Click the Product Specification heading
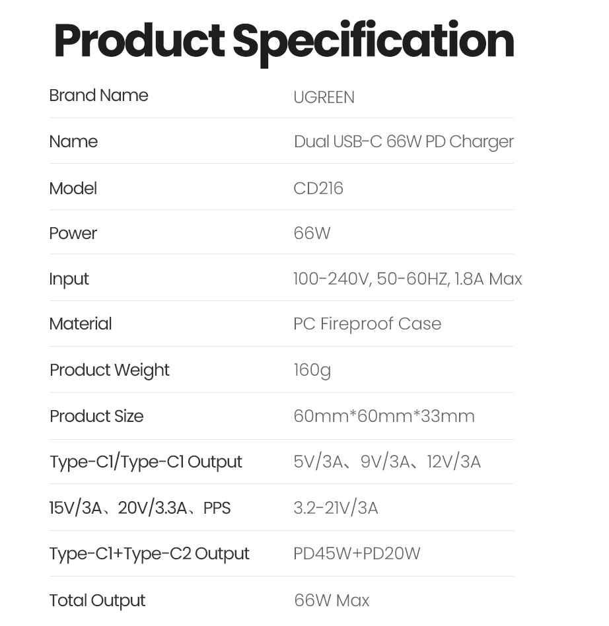The height and width of the screenshot is (626, 609). (284, 41)
